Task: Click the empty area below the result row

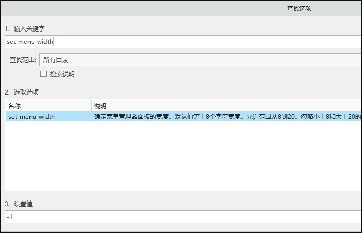Action: coord(183,156)
